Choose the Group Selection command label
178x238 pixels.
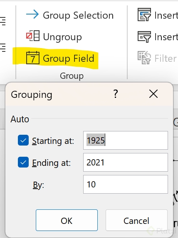click(78, 15)
